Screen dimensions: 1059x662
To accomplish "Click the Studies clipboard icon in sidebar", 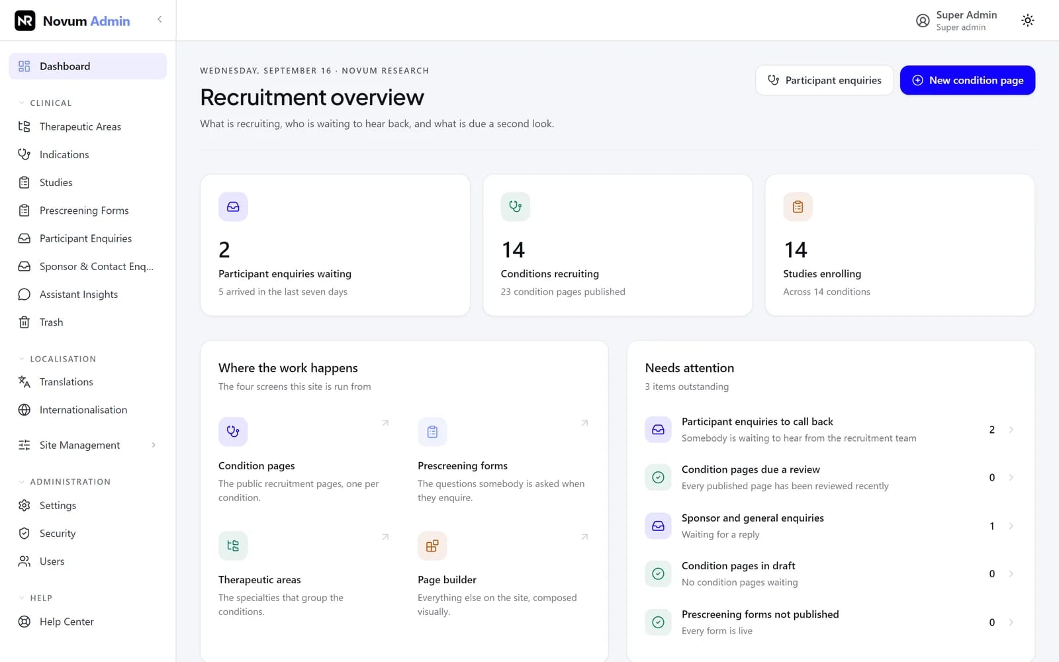I will coord(24,183).
